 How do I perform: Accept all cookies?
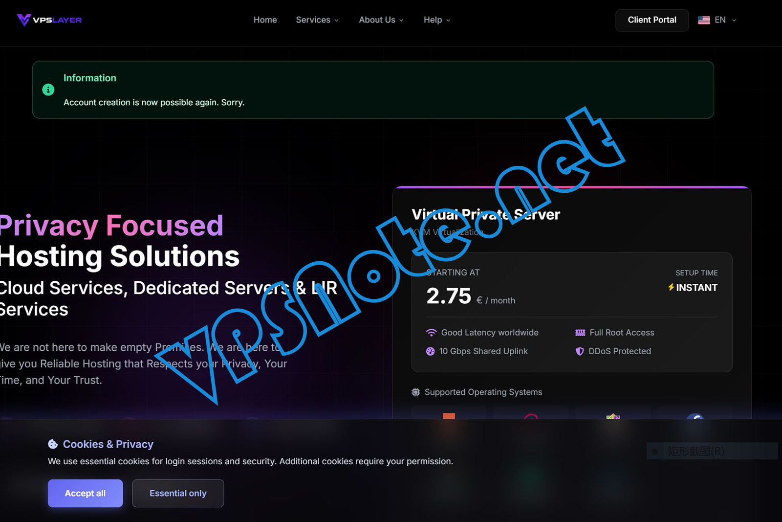[x=85, y=493]
